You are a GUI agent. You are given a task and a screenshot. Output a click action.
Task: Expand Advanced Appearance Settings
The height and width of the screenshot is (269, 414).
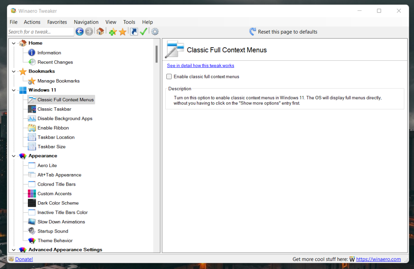click(x=13, y=250)
